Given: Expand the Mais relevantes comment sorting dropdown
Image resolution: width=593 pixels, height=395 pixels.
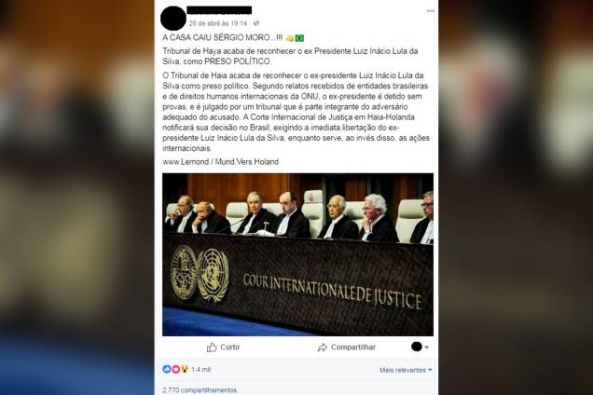Looking at the screenshot, I should 406,370.
